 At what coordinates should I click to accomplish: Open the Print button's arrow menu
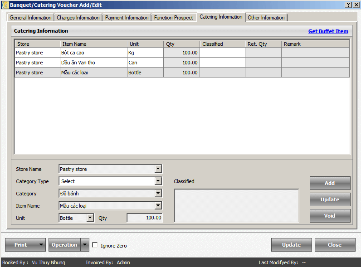[41, 245]
